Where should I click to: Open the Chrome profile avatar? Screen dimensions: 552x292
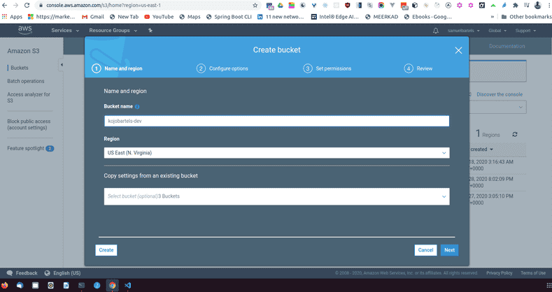pos(537,6)
